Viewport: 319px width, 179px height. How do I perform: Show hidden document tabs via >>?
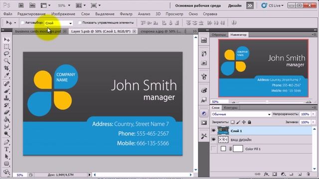tap(195, 31)
